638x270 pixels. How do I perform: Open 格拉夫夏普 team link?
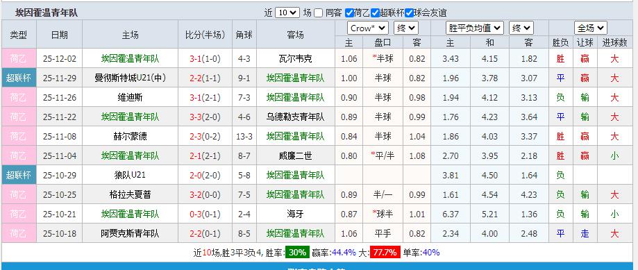pos(131,195)
